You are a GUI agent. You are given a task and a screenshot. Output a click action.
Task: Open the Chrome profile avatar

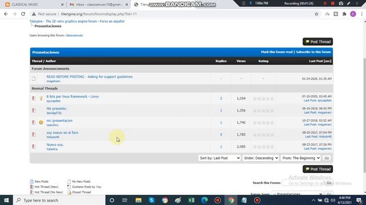point(353,14)
